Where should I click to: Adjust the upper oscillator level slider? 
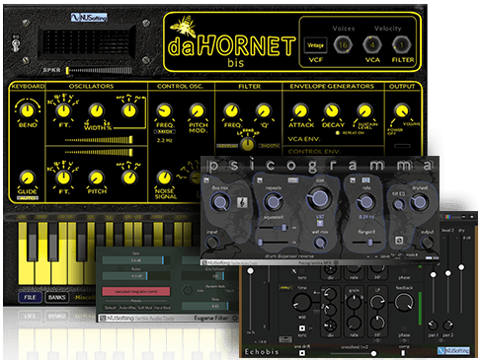coord(99,140)
